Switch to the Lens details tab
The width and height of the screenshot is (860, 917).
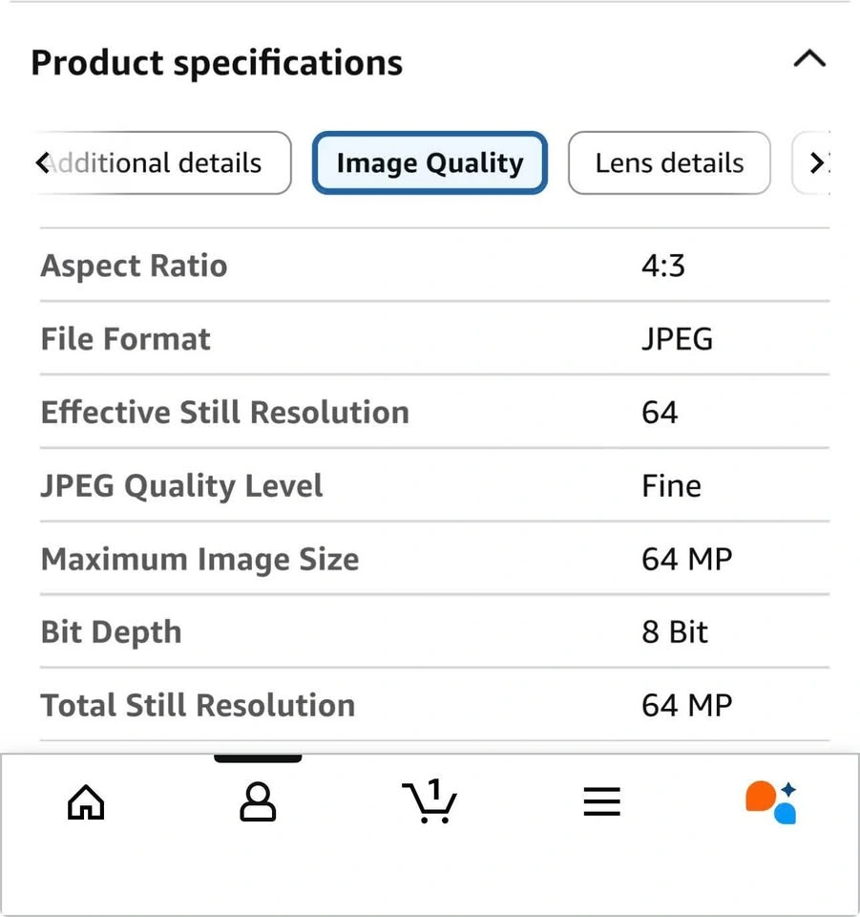tap(669, 163)
